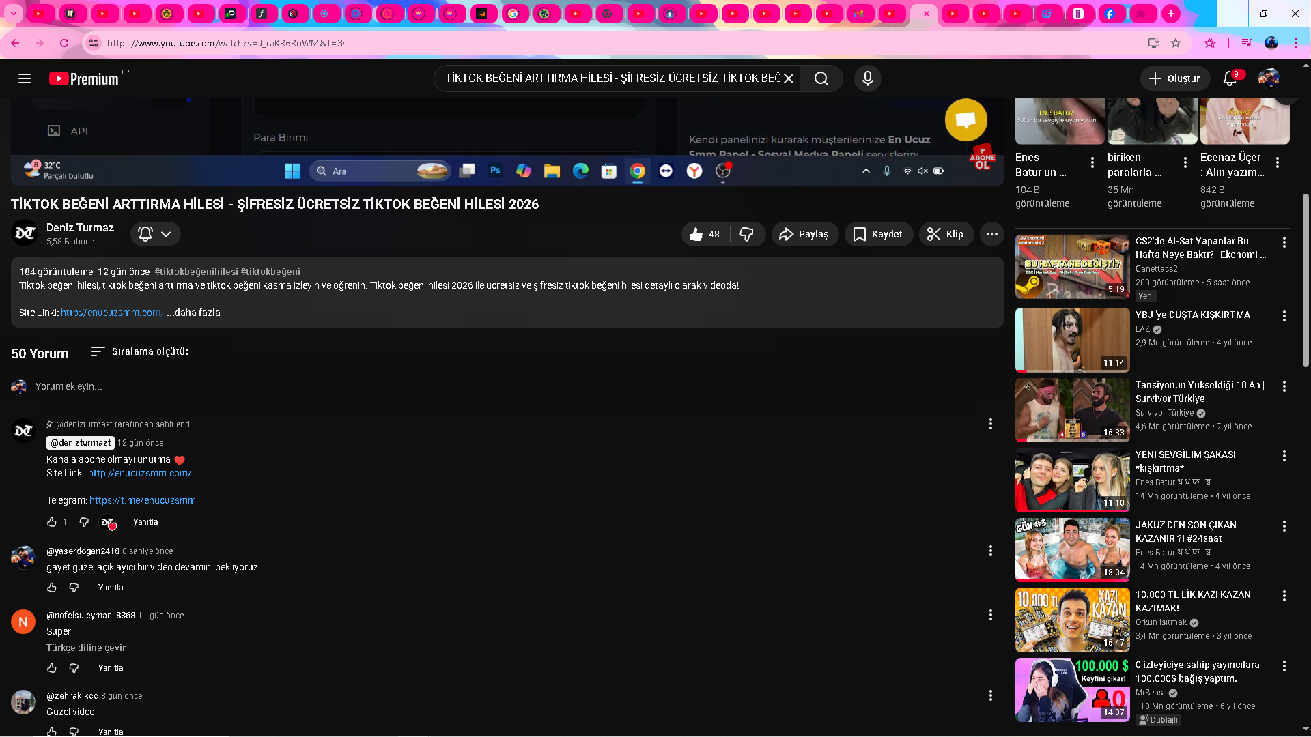The image size is (1311, 737).
Task: Open YBJ'ye DUŞTA KIŞKIRTMA thumbnail
Action: click(x=1073, y=340)
